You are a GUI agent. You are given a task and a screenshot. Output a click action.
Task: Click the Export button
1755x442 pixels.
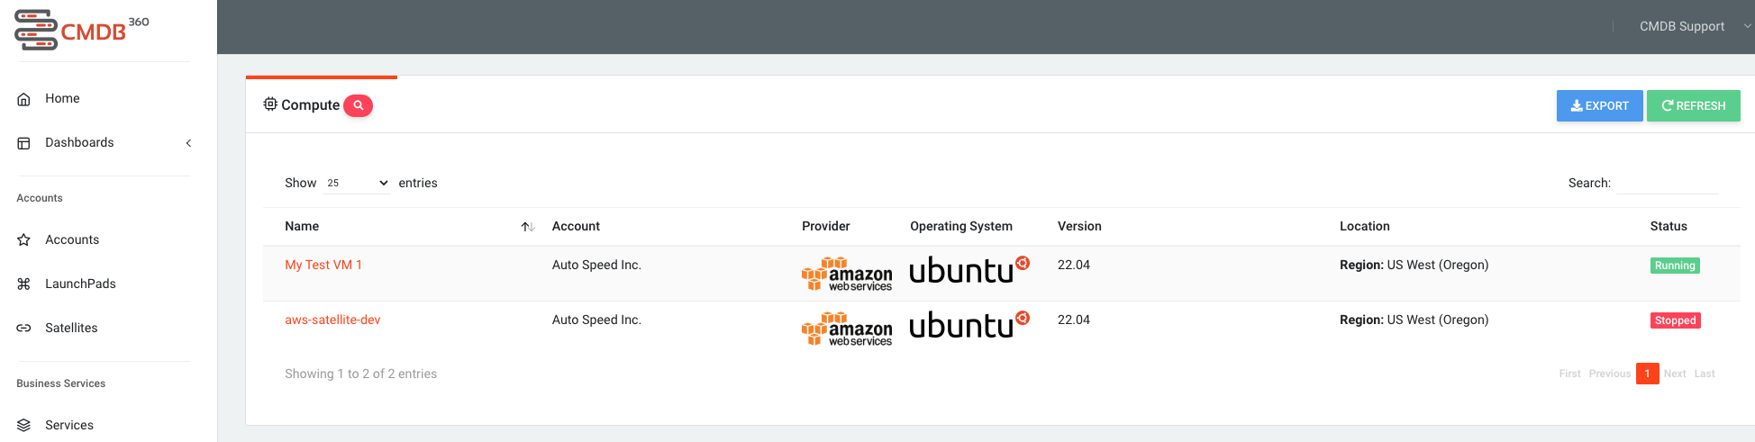point(1599,105)
